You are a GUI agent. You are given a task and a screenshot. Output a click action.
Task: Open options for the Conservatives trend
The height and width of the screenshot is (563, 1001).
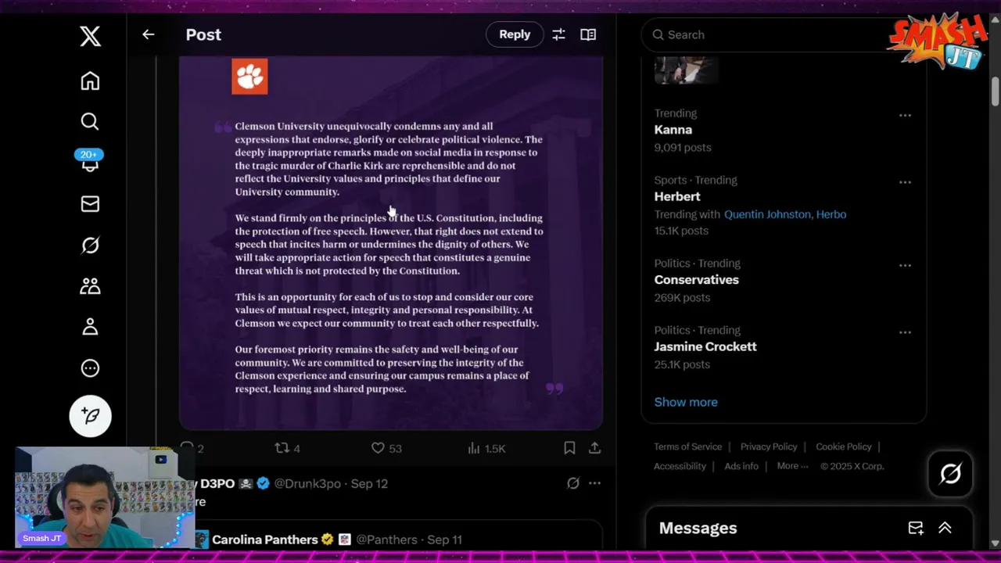pos(905,265)
